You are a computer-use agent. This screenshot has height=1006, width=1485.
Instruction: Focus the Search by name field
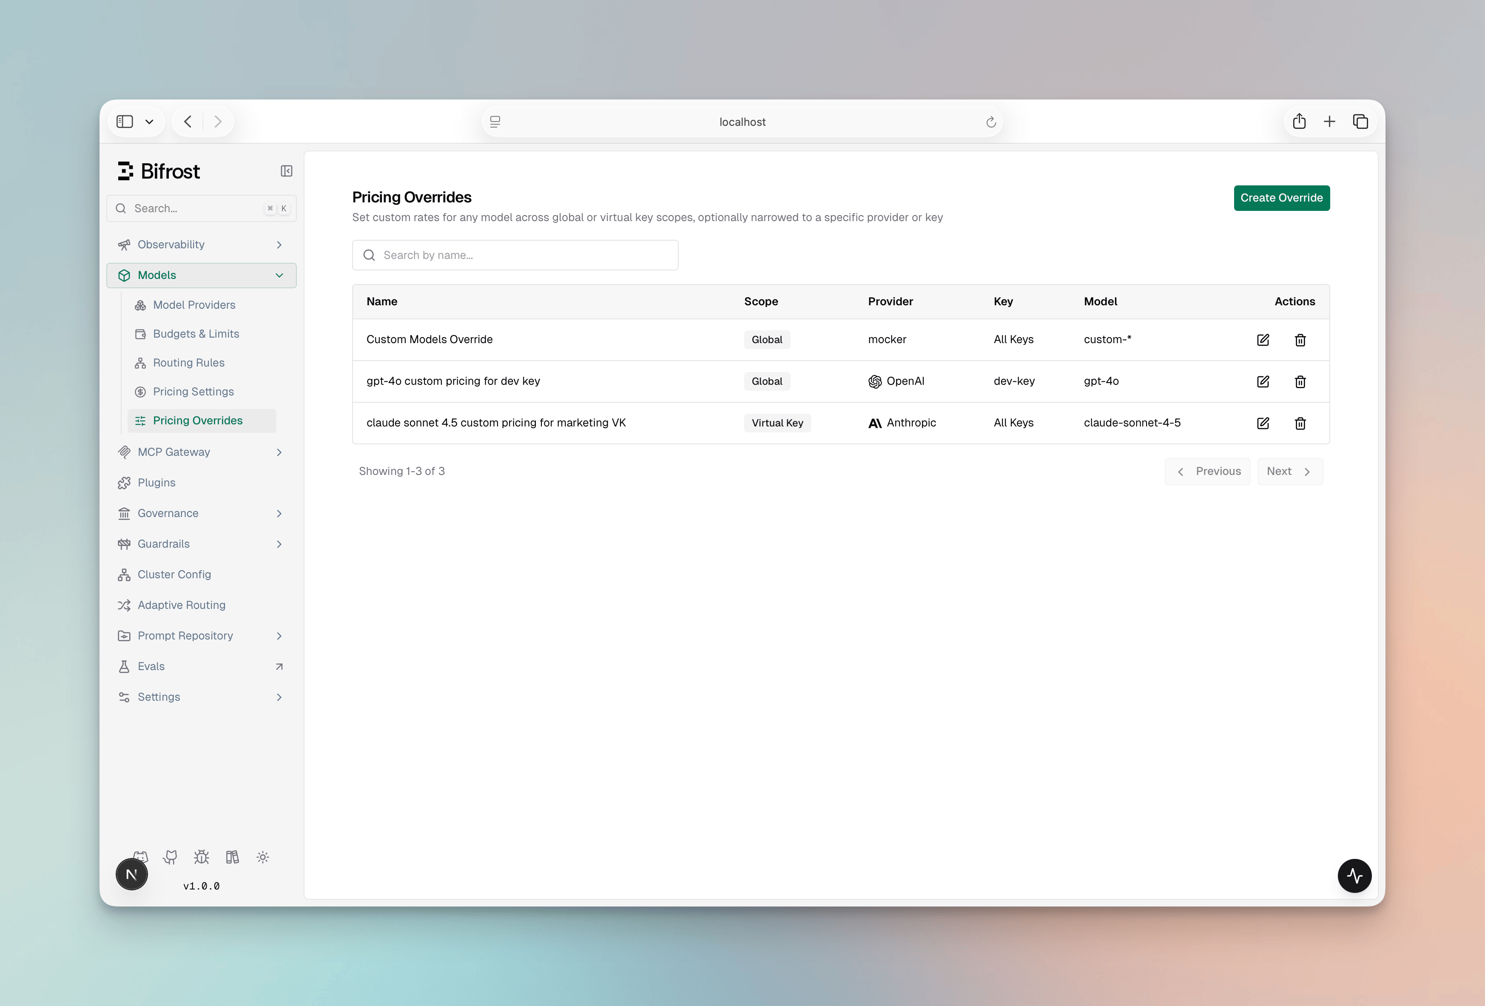(x=515, y=256)
